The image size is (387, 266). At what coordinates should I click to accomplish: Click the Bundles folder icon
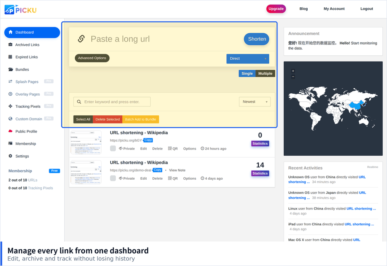[x=10, y=69]
